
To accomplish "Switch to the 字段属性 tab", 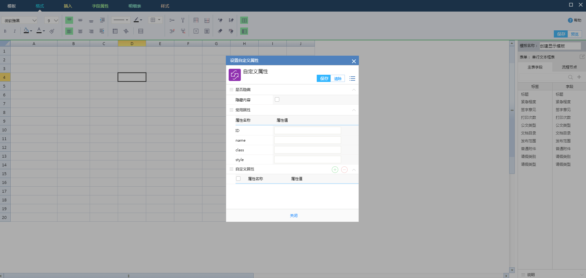I will coord(100,6).
